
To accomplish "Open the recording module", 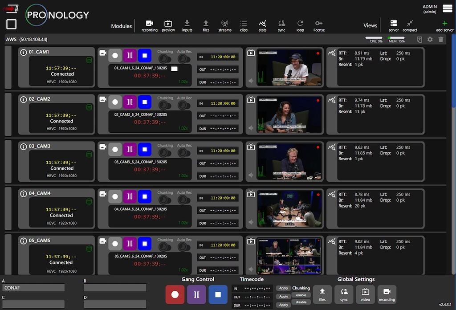I will tap(149, 26).
